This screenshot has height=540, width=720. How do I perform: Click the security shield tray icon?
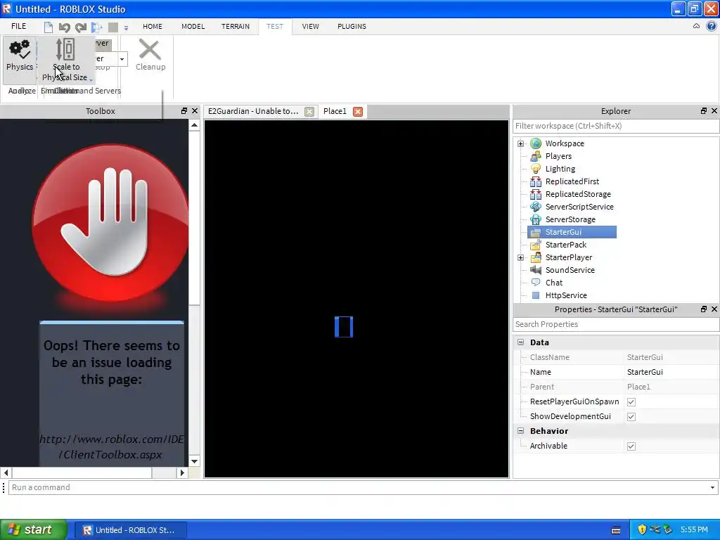pos(642,530)
